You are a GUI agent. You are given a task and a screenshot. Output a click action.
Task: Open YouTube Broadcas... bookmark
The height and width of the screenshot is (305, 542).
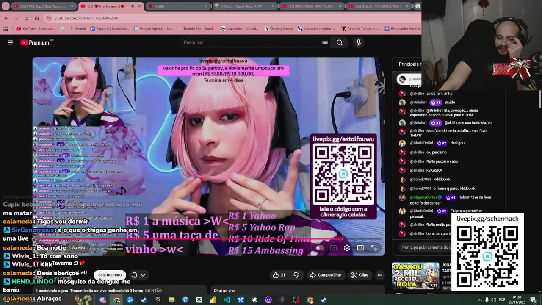[36, 29]
